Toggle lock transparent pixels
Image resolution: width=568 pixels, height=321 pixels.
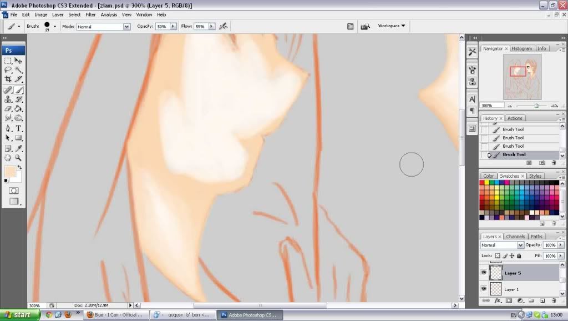click(x=498, y=255)
